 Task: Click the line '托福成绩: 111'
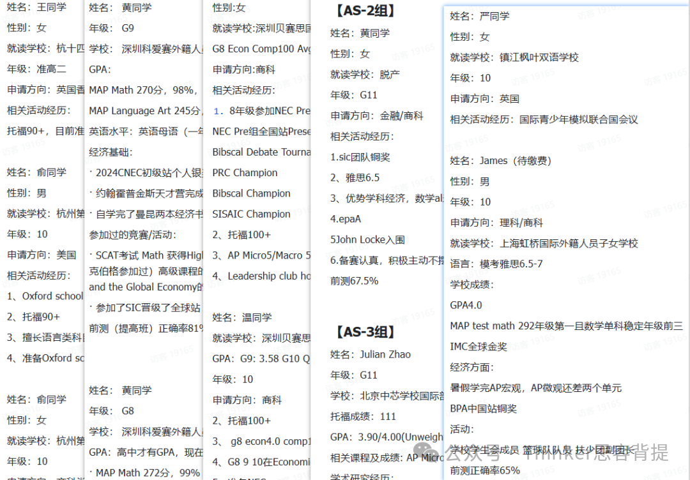(x=363, y=417)
